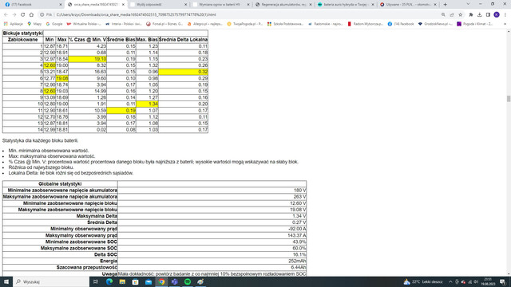Open the Chrome profile avatar

pos(497,14)
